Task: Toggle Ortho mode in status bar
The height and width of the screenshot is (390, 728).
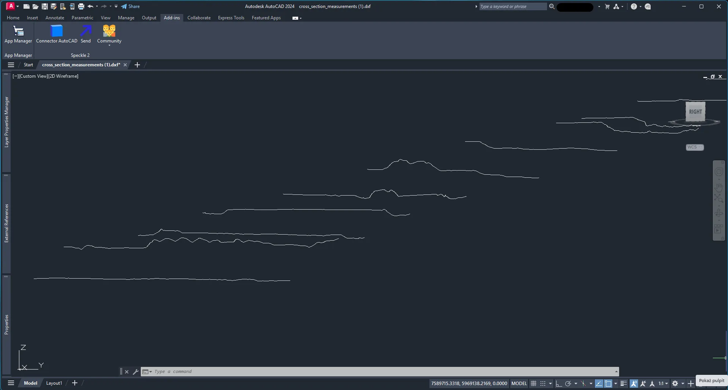Action: [558, 384]
